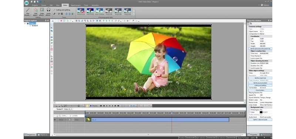
Task: Toggle eye visibility of the Video layer
Action: [x=55, y=120]
